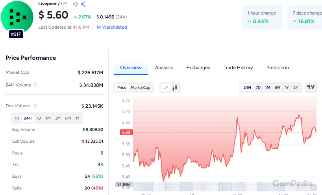Click the 24H Volume value $ 34.838M

pos(91,85)
